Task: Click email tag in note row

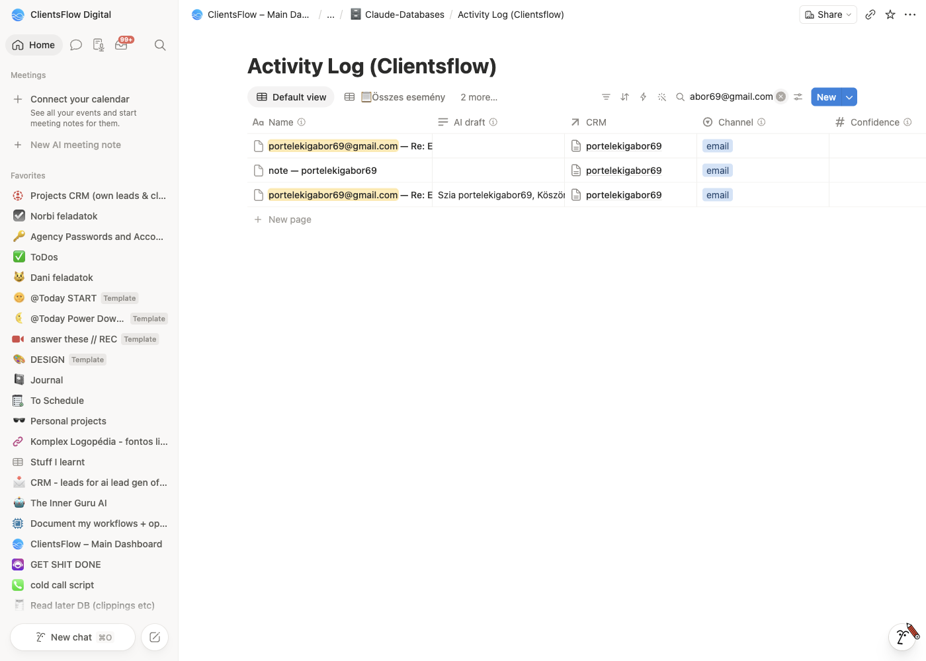Action: (718, 171)
